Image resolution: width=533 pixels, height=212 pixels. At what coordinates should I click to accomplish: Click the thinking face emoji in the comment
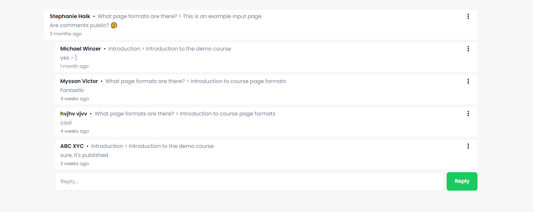(114, 25)
